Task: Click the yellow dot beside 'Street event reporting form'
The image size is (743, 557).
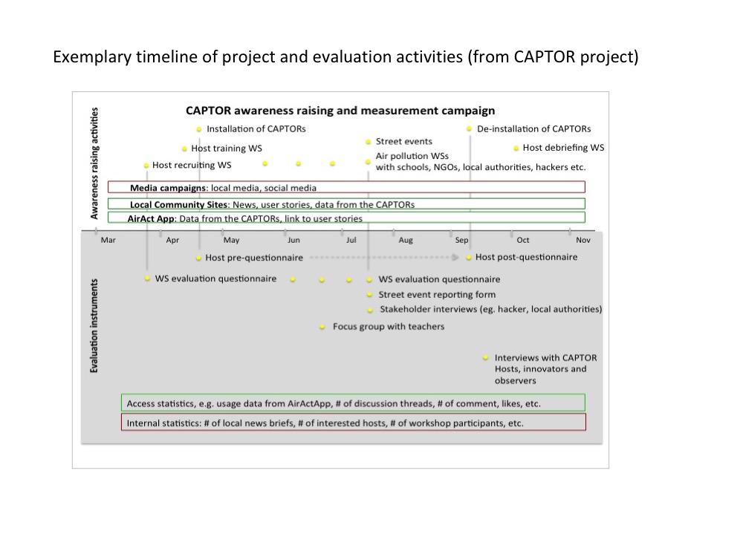Action: pyautogui.click(x=369, y=295)
